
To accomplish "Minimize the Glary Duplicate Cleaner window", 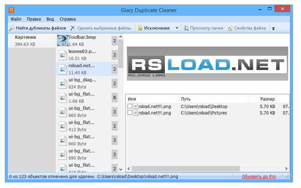I will tap(260, 9).
